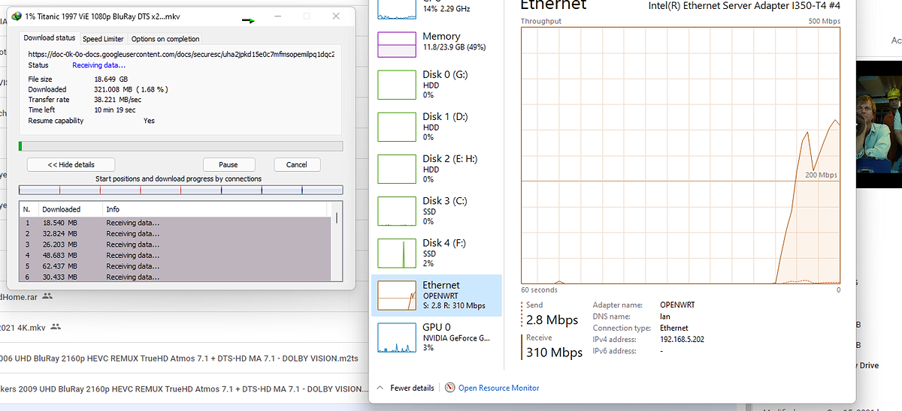Screen dimensions: 902x411
Task: Click the connections progress segment bar
Action: click(x=180, y=190)
